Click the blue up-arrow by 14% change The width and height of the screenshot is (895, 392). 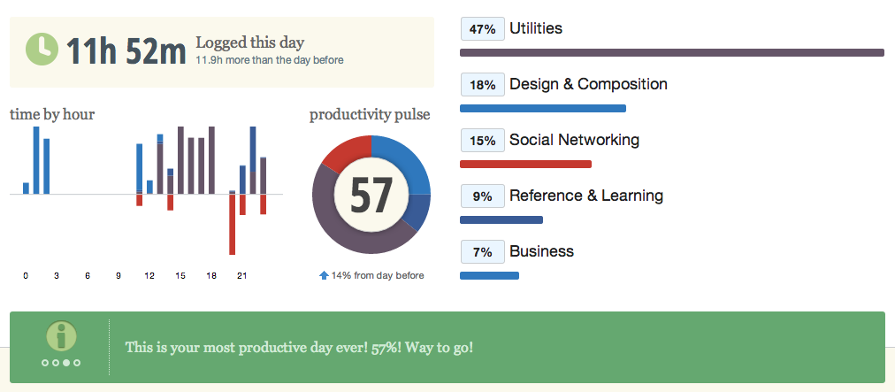324,275
